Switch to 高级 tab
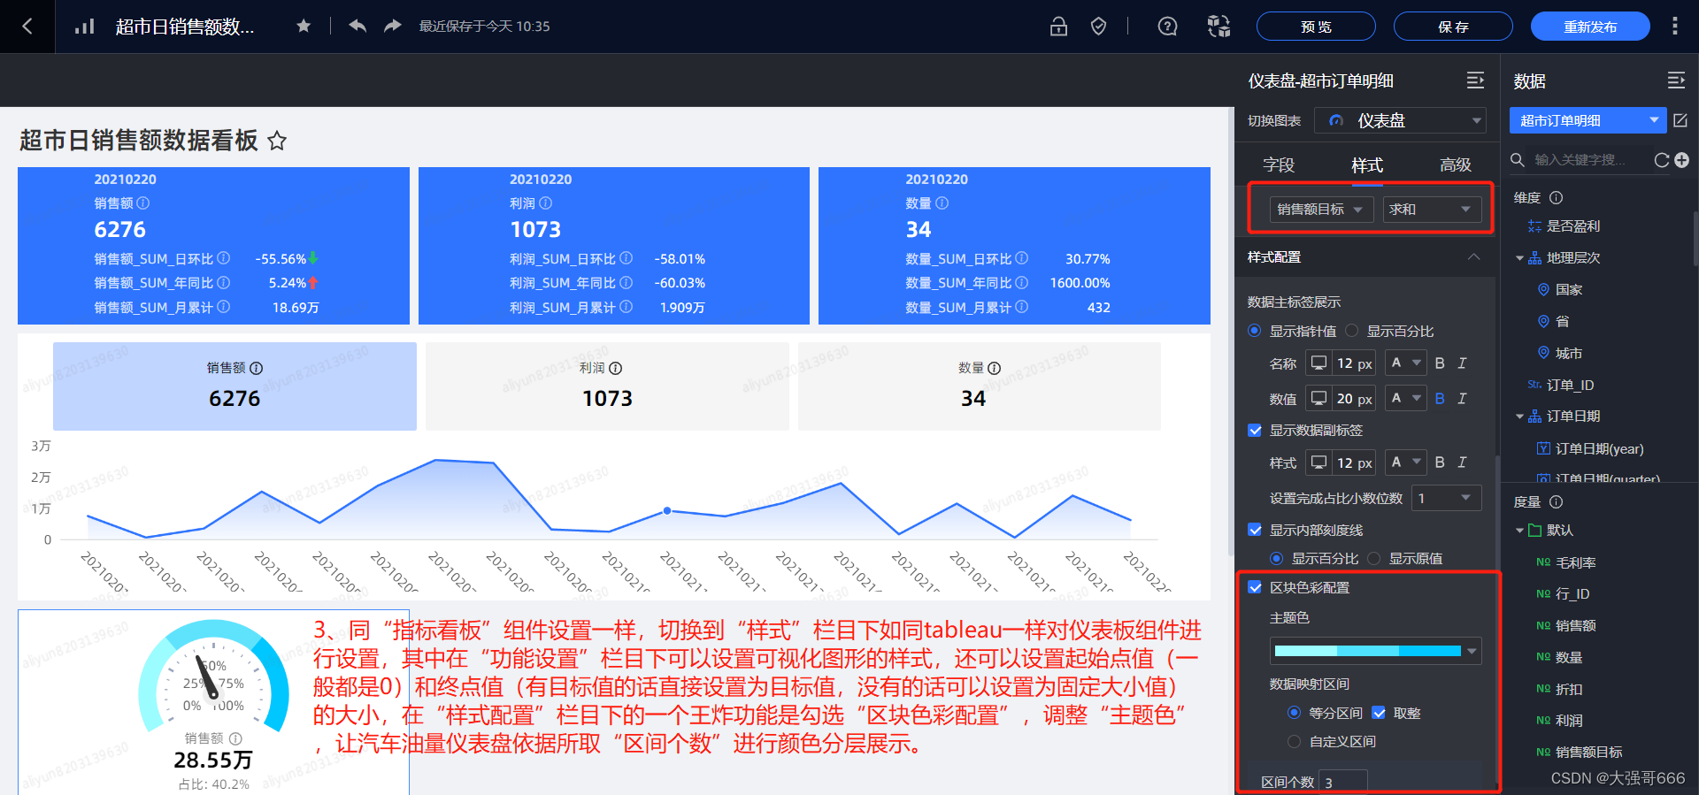 click(x=1456, y=165)
